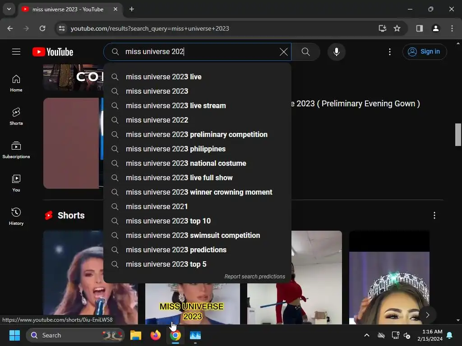Viewport: 462px width, 346px height.
Task: Open File Explorer from taskbar
Action: [136, 335]
